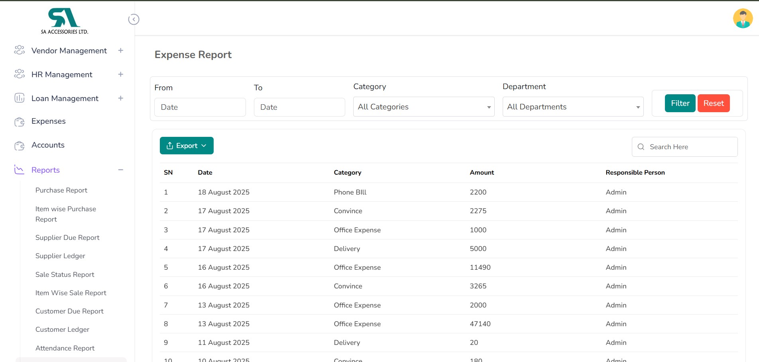Expand the HR Management submenu

click(x=120, y=74)
